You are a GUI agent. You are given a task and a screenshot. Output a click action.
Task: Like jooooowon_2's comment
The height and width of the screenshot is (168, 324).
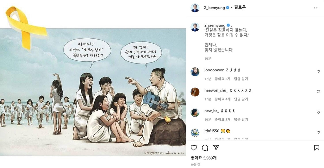click(318, 71)
